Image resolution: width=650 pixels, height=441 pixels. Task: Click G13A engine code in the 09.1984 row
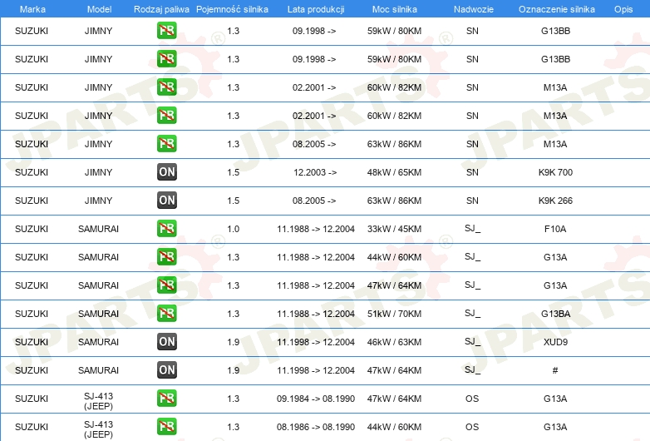[x=555, y=399]
